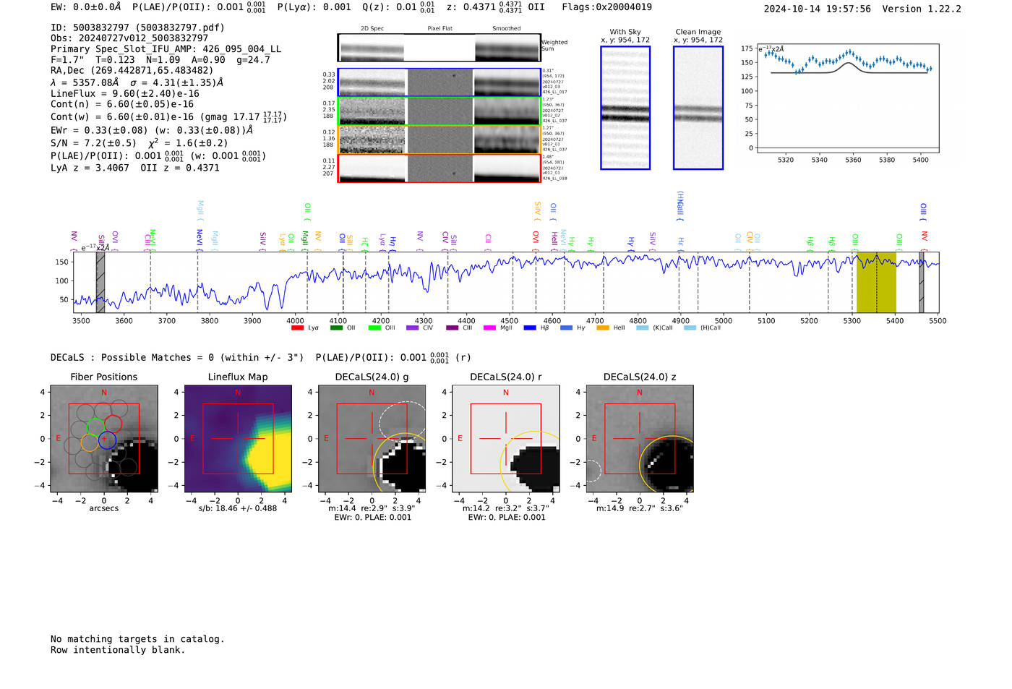Click the Weighted Sum 2D spectrum strip
Viewport: 1012px width, 689px height.
439,48
